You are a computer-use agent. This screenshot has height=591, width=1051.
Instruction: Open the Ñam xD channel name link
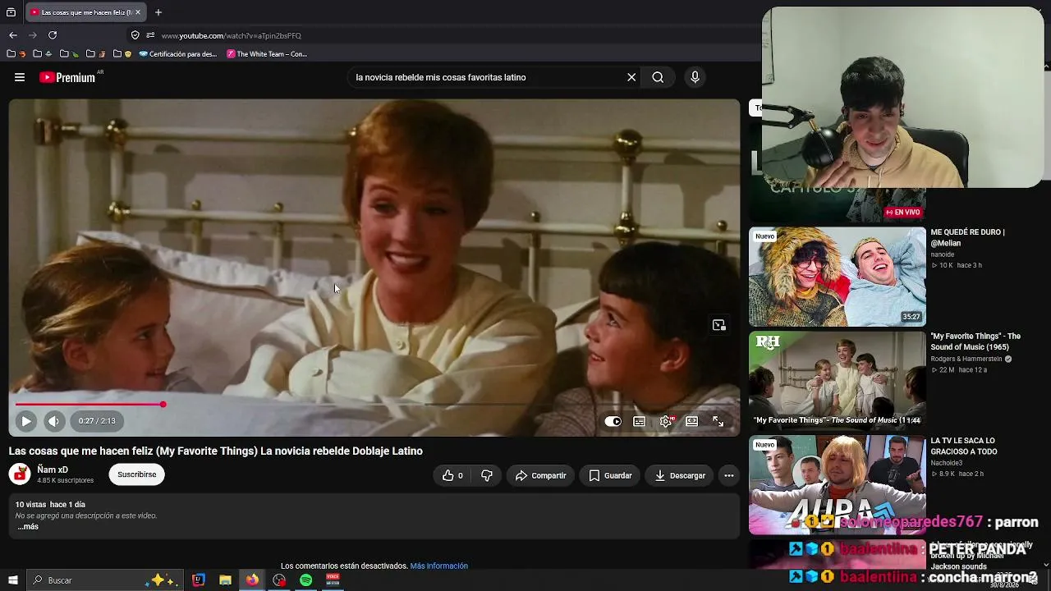[x=53, y=470]
